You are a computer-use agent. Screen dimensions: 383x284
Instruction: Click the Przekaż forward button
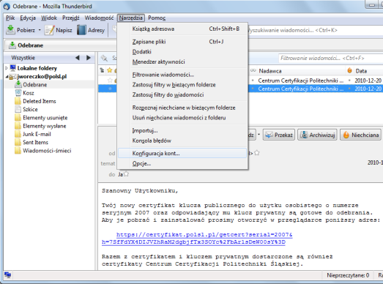click(x=279, y=135)
